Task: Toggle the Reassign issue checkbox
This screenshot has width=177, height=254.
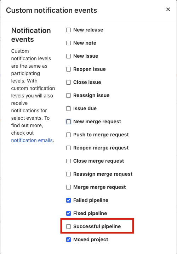Action: click(x=69, y=95)
